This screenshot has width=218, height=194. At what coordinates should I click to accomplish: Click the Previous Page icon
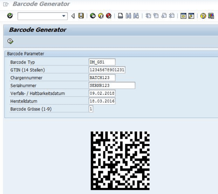(x=156, y=16)
